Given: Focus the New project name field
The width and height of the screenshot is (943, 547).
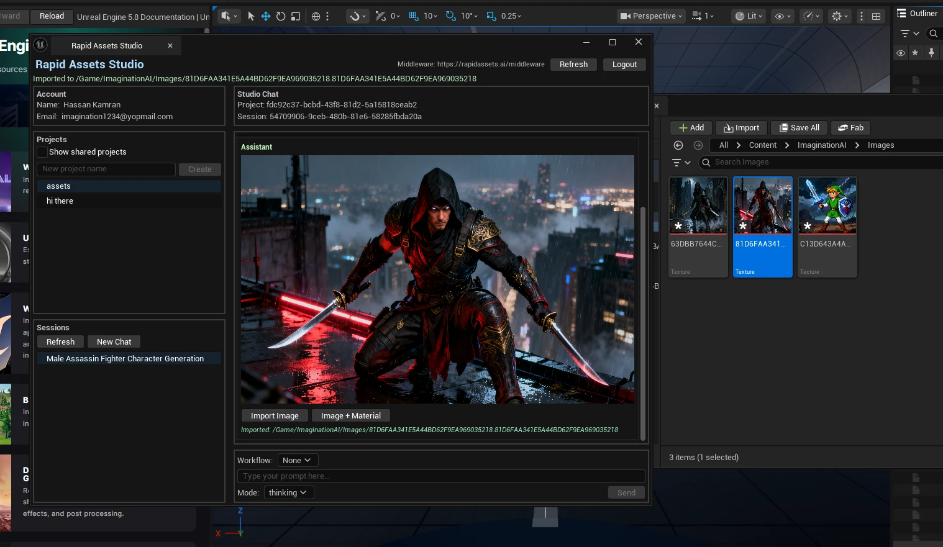Looking at the screenshot, I should pos(106,169).
